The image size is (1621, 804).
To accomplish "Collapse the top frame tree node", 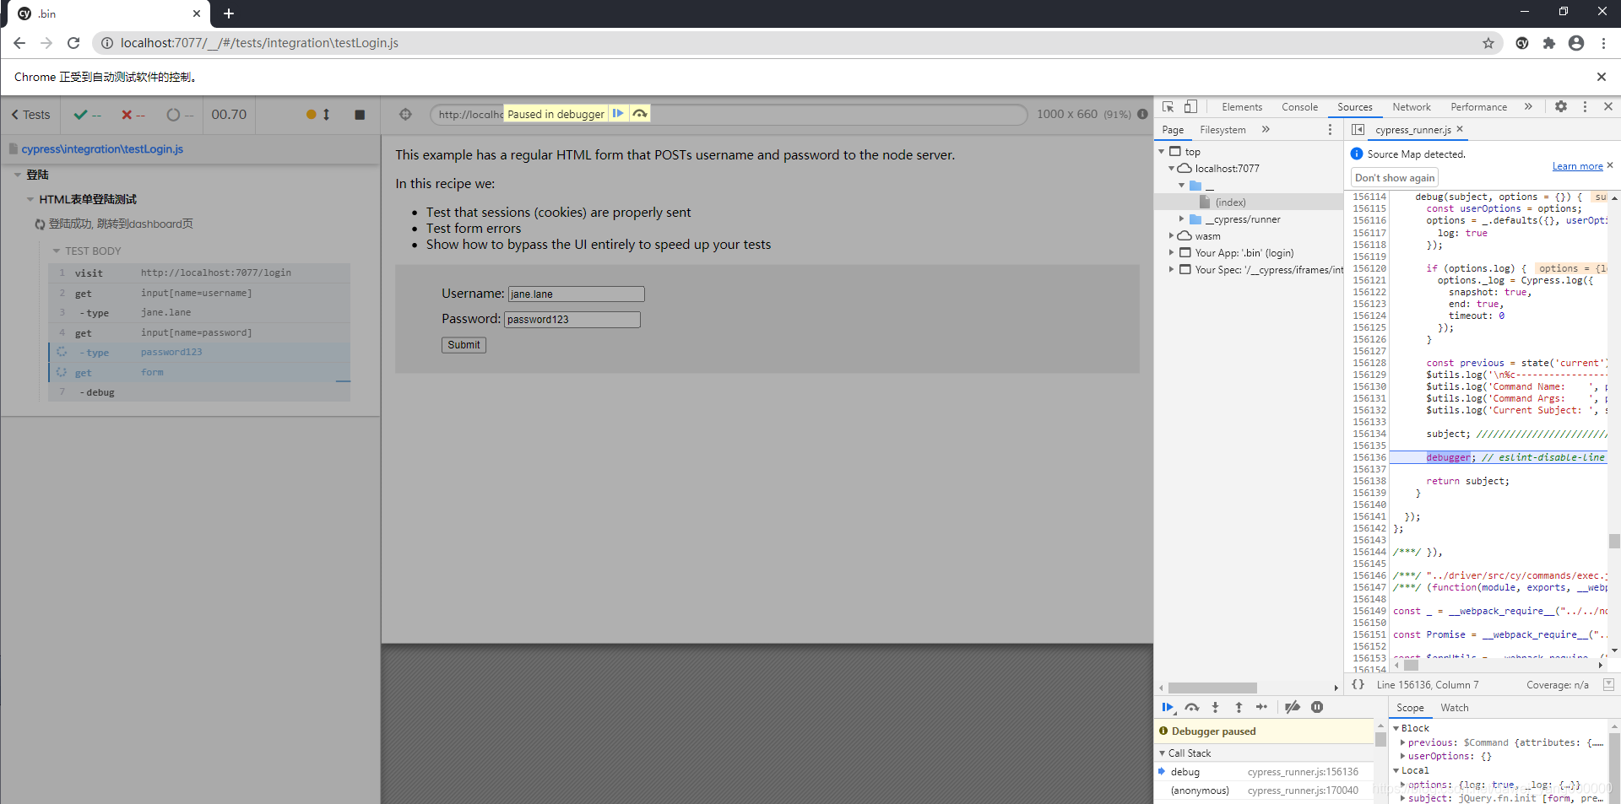I will (x=1162, y=152).
